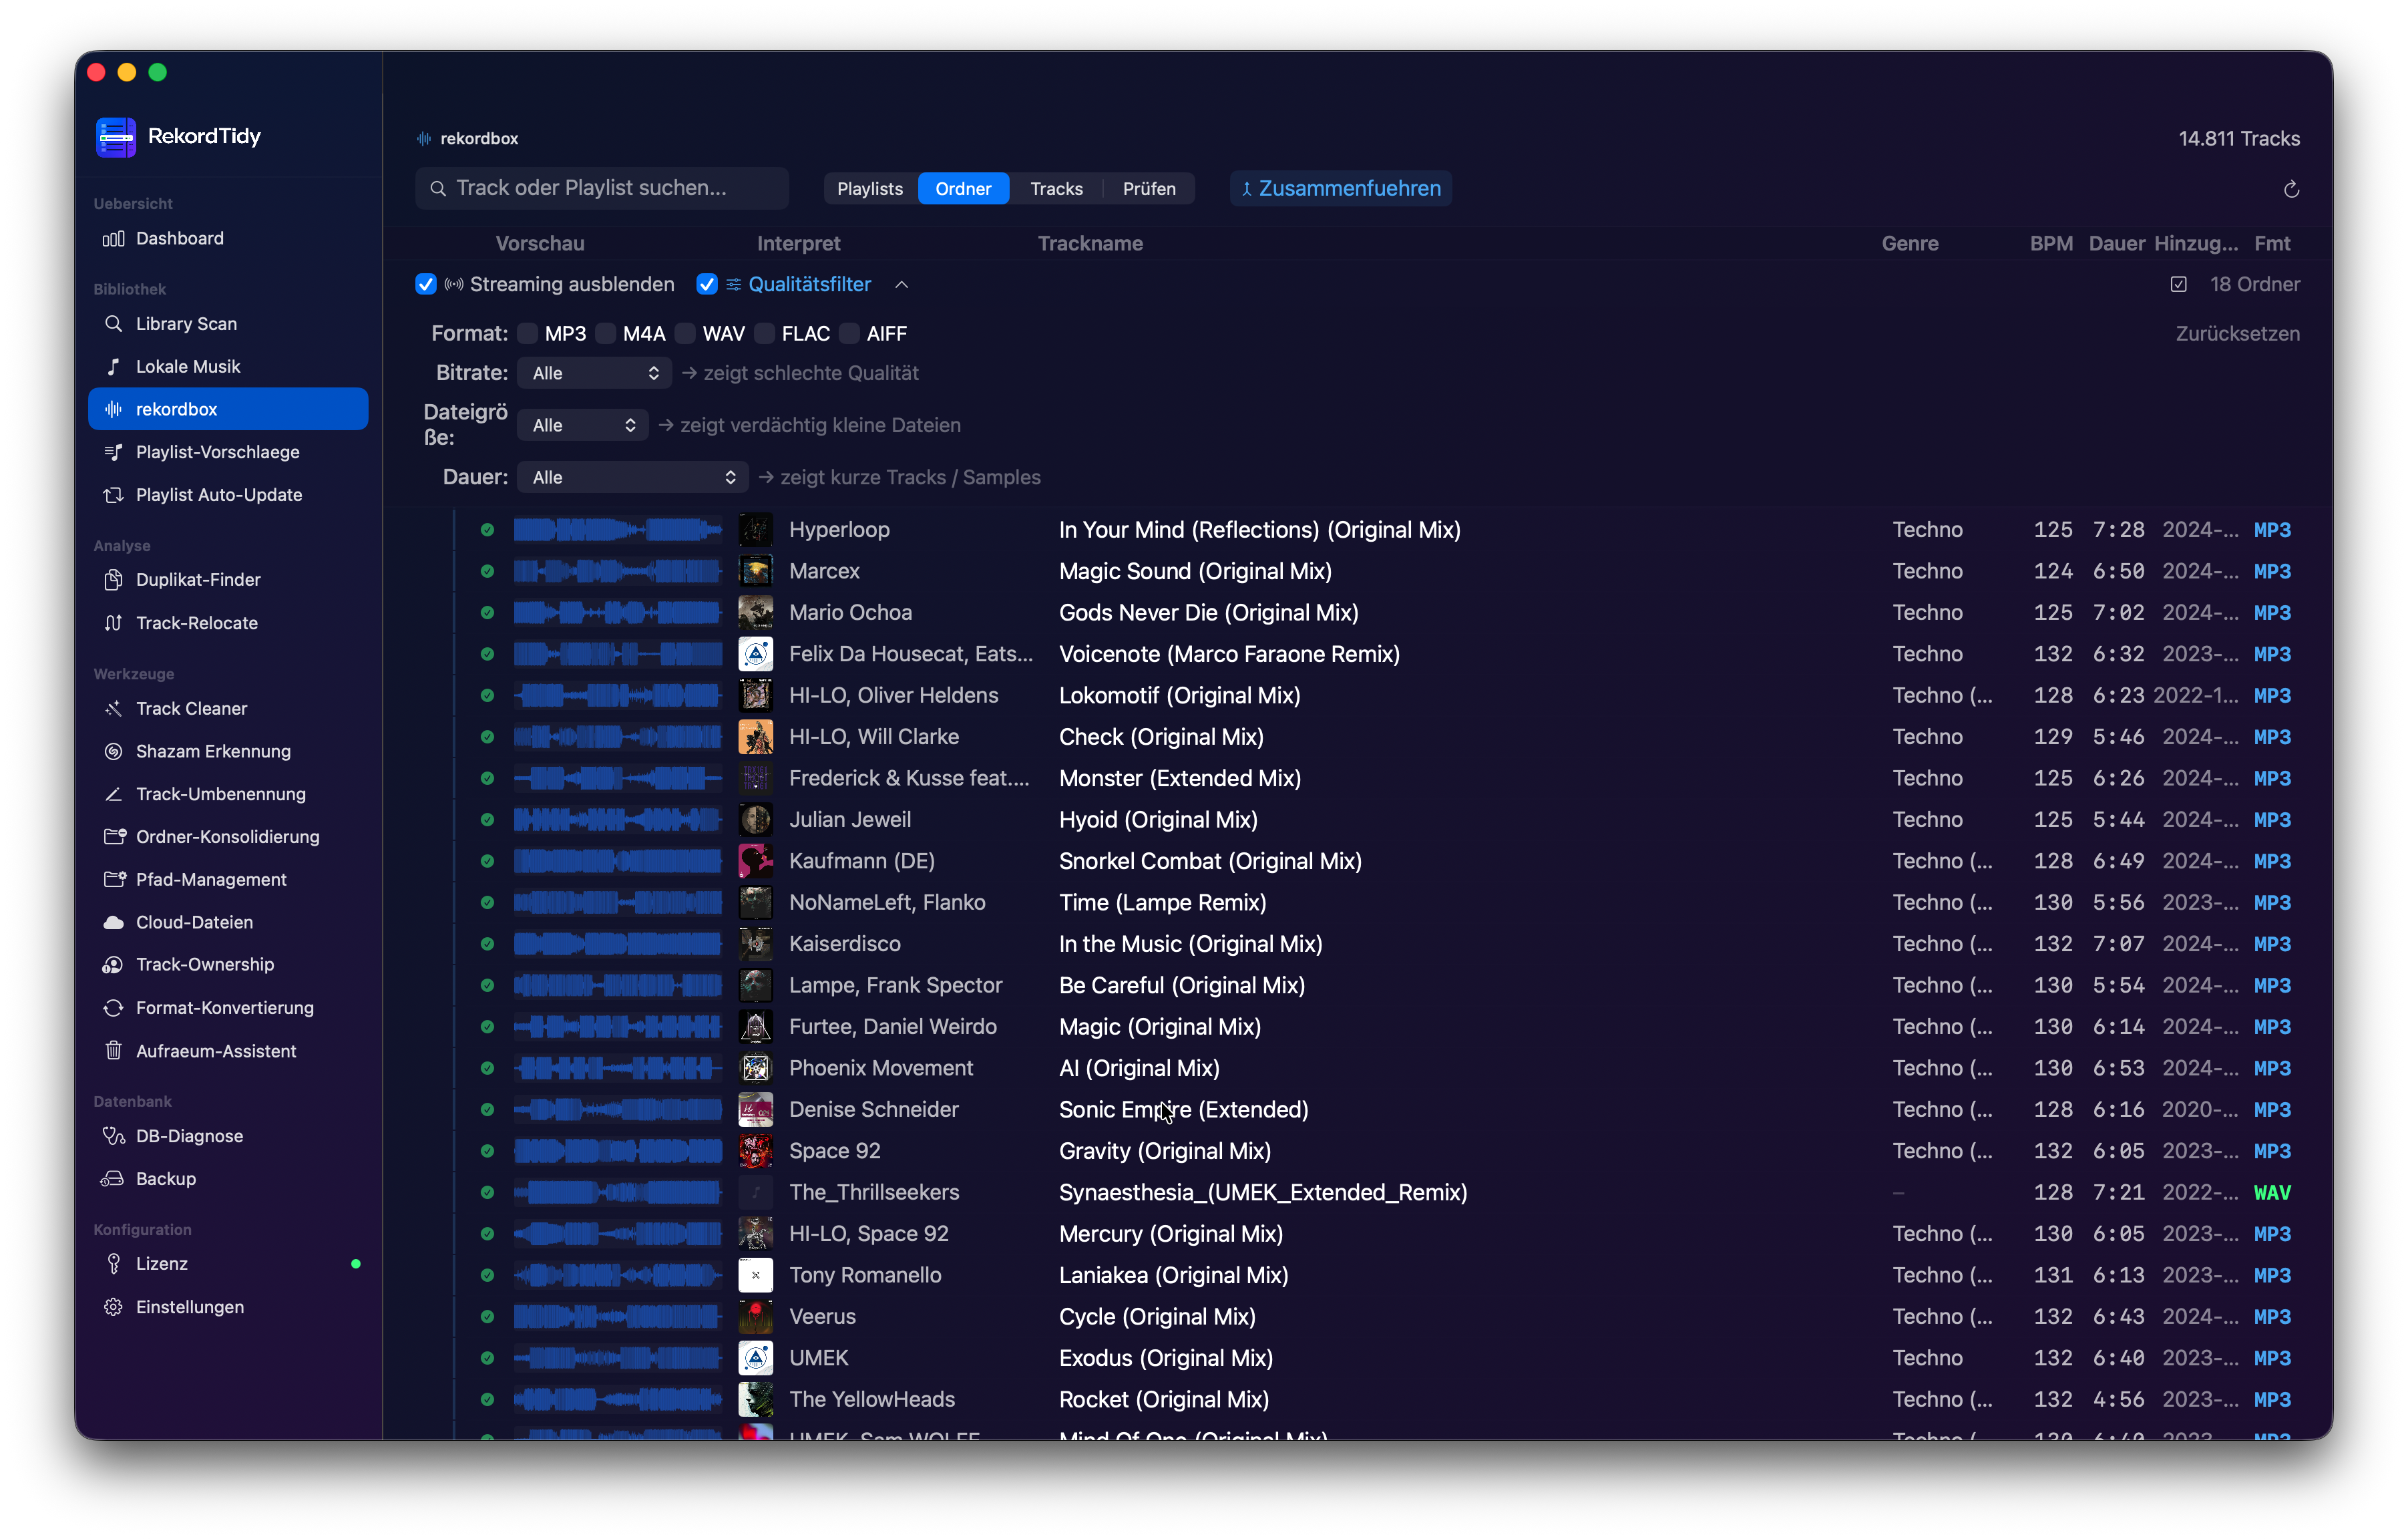2408x1539 pixels.
Task: Click the Format-Konvertierung arrows icon
Action: tap(113, 1008)
